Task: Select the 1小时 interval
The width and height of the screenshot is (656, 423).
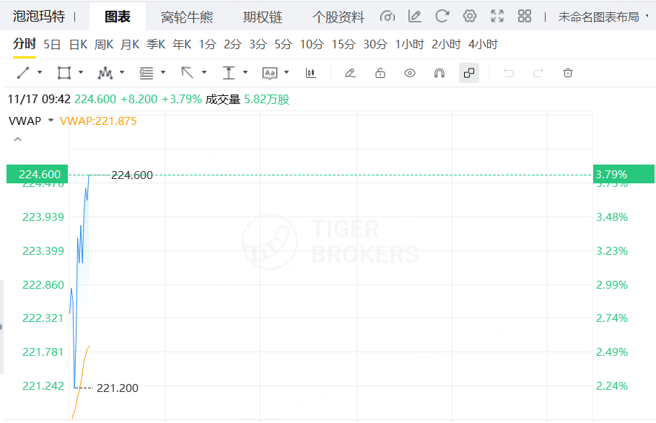Action: coord(410,44)
